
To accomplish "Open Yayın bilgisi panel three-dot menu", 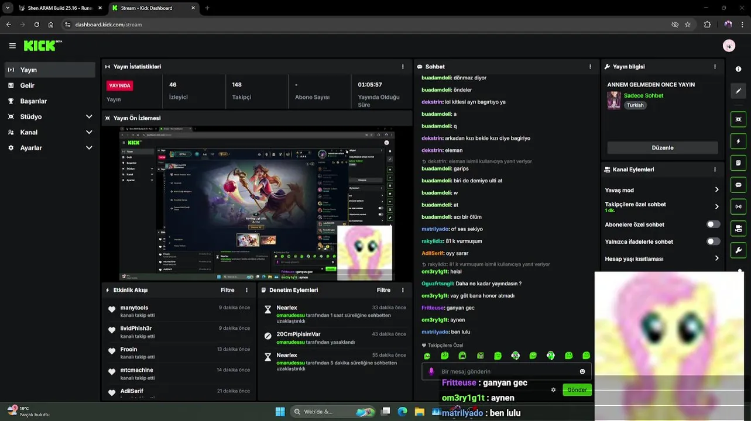I will click(x=715, y=67).
